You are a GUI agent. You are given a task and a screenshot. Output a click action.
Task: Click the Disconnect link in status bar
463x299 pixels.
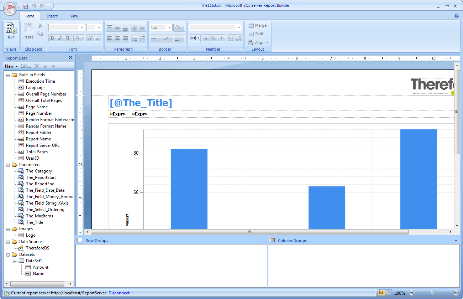[119, 293]
